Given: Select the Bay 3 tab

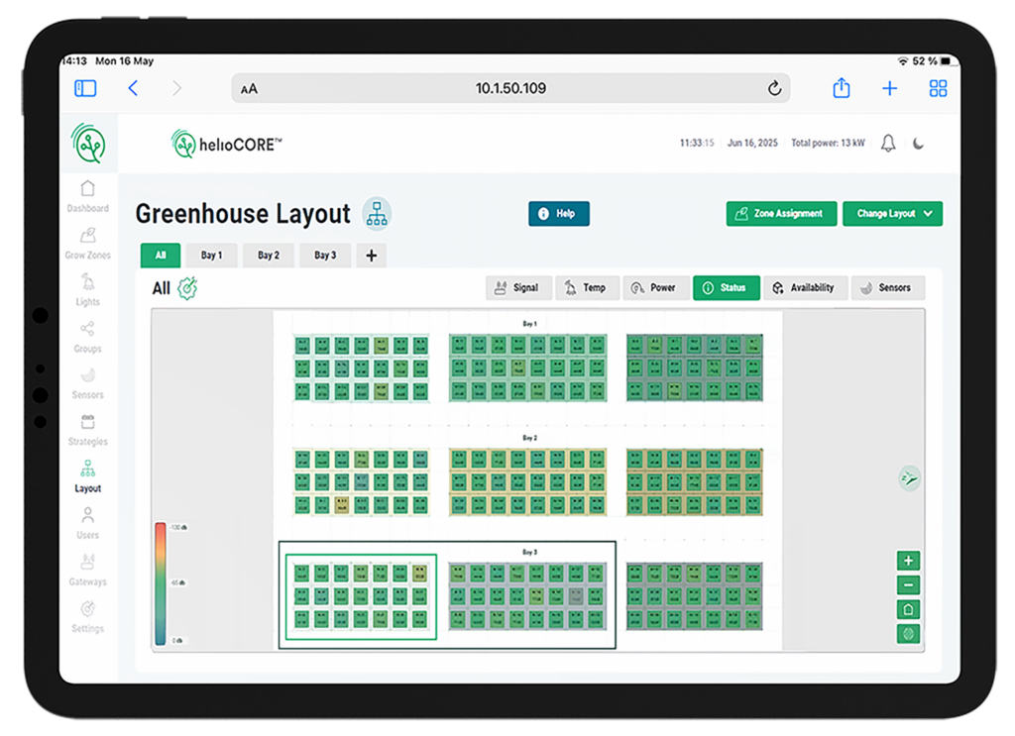Looking at the screenshot, I should click(x=325, y=256).
